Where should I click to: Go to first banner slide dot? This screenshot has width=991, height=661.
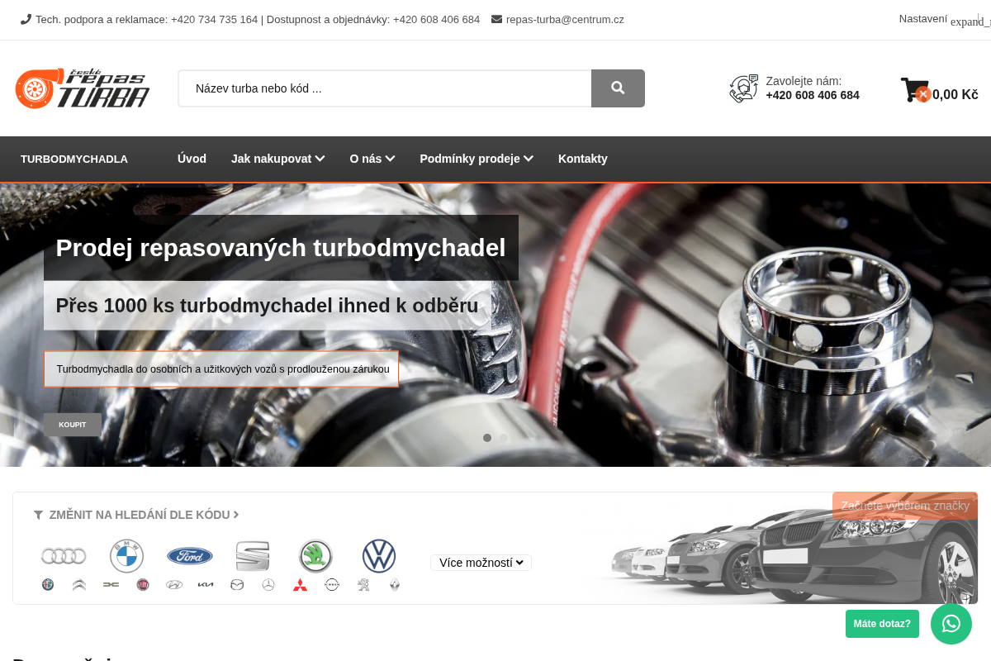(x=487, y=438)
